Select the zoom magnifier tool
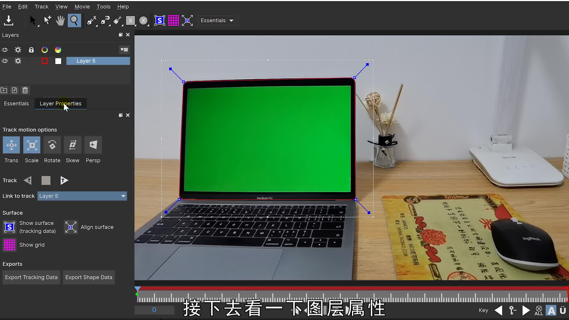Viewport: 569px width, 320px height. [x=74, y=20]
